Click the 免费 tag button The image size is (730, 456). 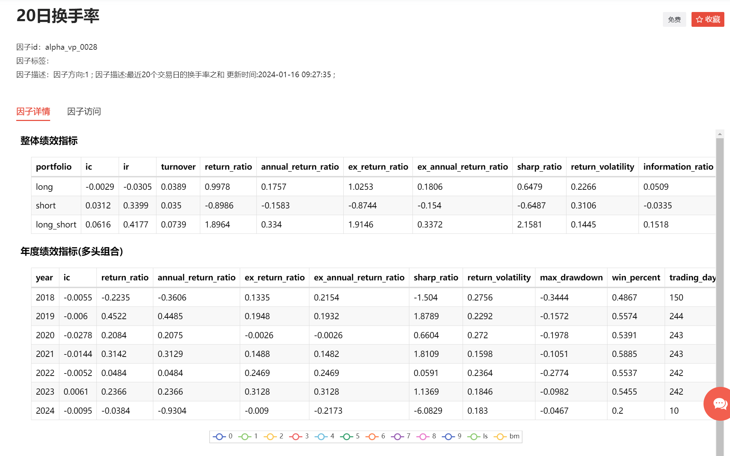click(x=674, y=19)
